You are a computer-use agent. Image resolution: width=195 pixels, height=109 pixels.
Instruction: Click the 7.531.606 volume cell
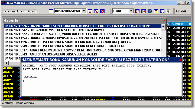[180, 48]
